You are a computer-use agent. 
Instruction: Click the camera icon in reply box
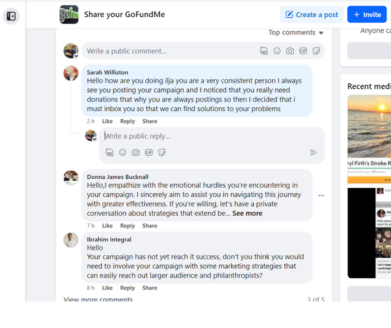[136, 152]
